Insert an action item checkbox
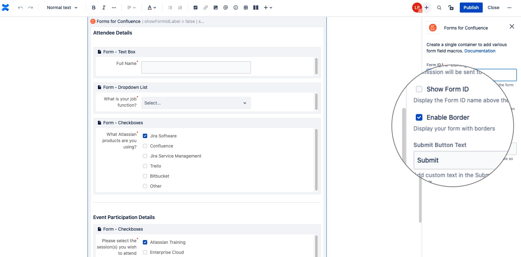The height and width of the screenshot is (257, 521). click(x=196, y=8)
